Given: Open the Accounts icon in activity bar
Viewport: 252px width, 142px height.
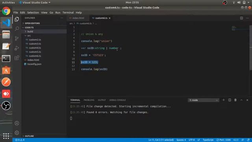Looking at the screenshot, I should [x=17, y=123].
